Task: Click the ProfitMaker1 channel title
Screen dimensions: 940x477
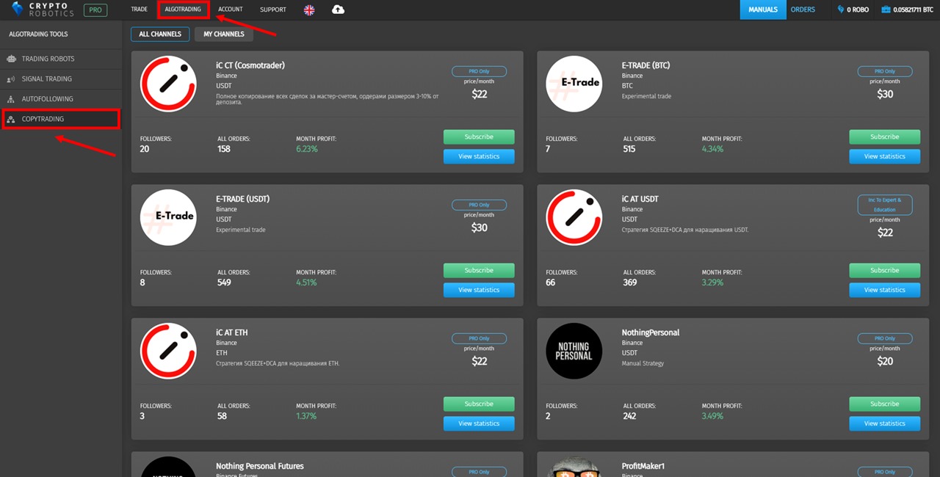Action: [643, 466]
